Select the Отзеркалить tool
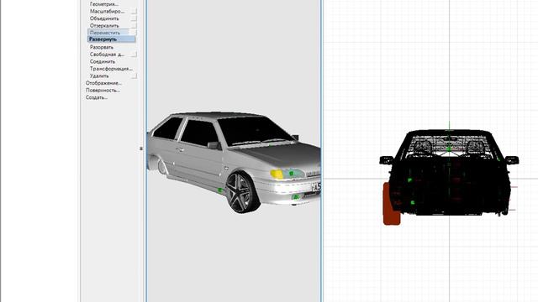Image resolution: width=538 pixels, height=302 pixels. coord(104,26)
